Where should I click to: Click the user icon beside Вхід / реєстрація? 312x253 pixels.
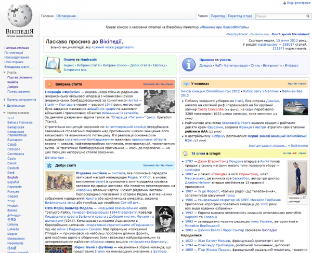tap(284, 3)
